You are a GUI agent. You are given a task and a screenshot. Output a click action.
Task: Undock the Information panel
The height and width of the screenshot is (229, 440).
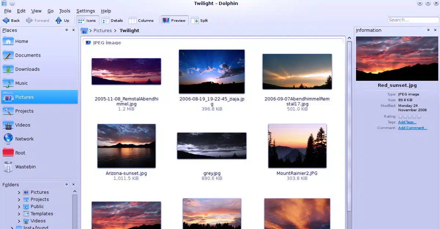[428, 30]
